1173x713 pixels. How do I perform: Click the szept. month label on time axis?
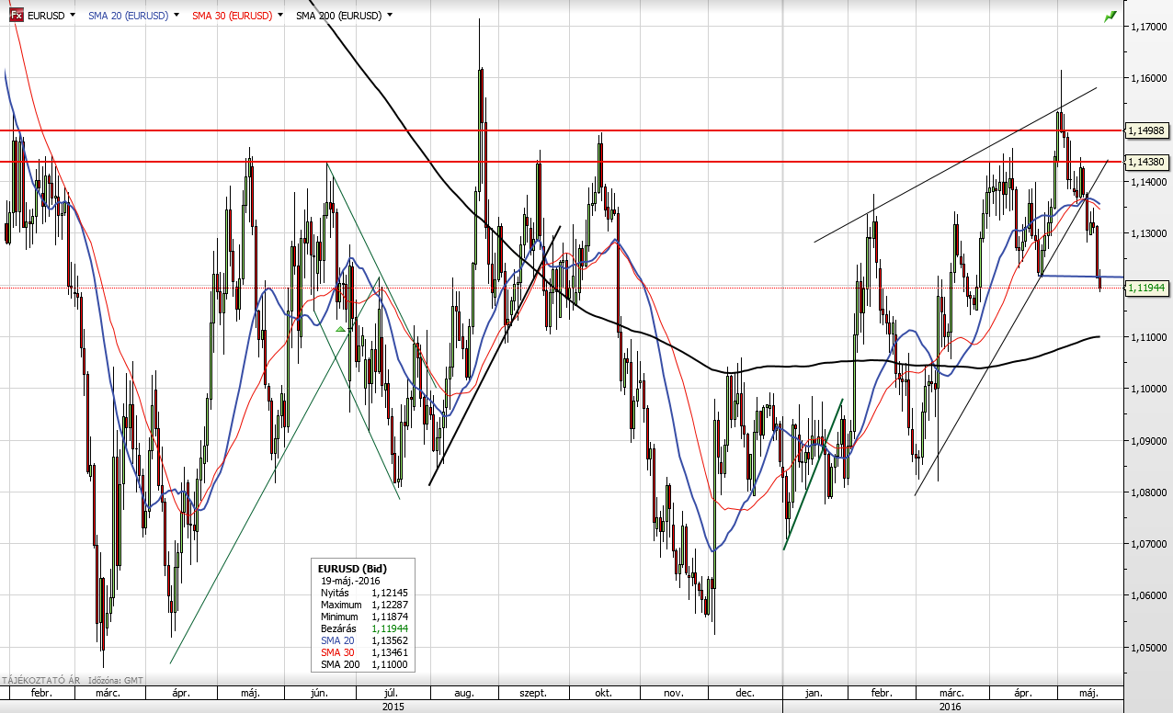[533, 693]
